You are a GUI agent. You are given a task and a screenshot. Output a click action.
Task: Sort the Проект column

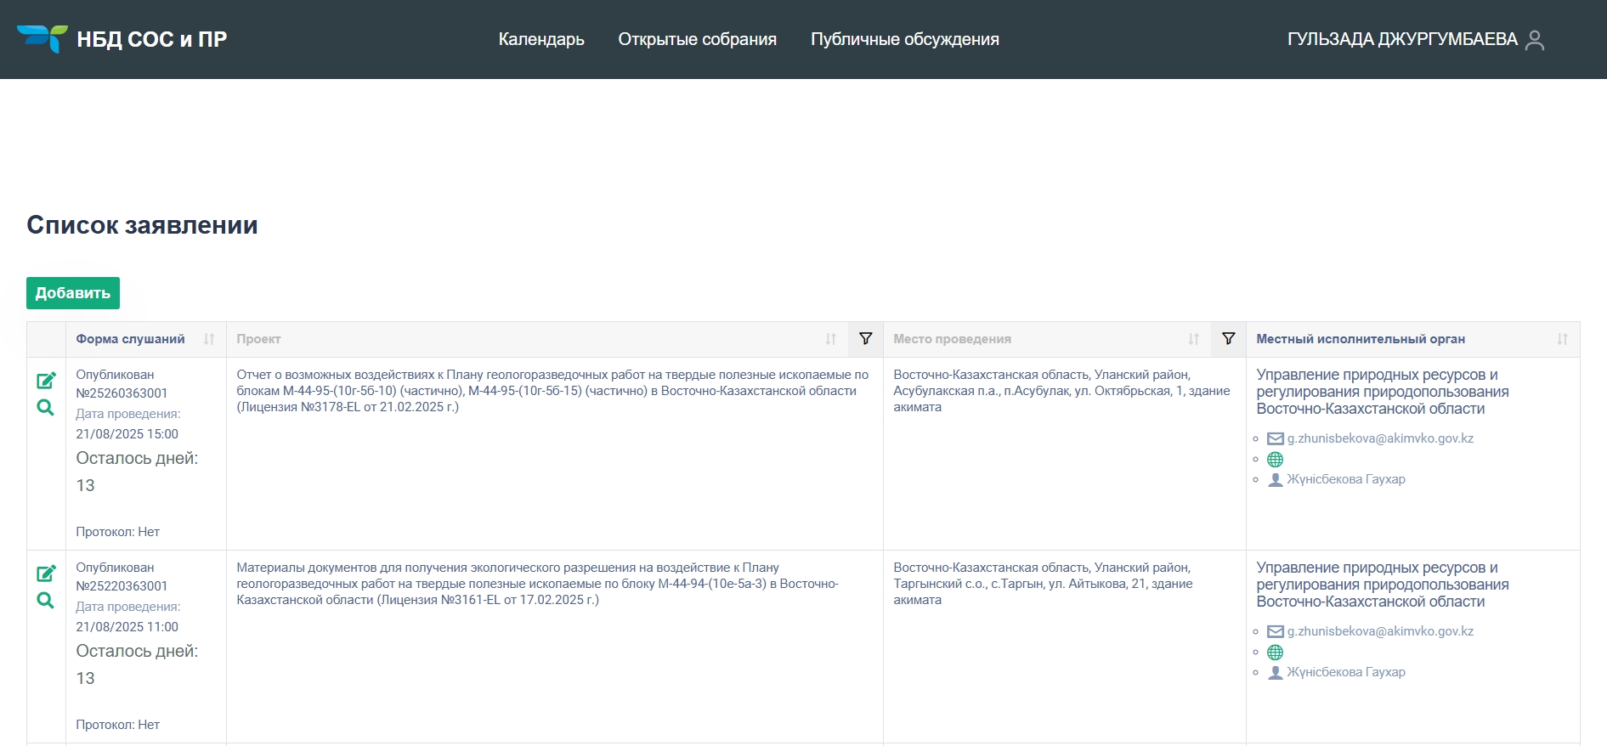pyautogui.click(x=830, y=339)
